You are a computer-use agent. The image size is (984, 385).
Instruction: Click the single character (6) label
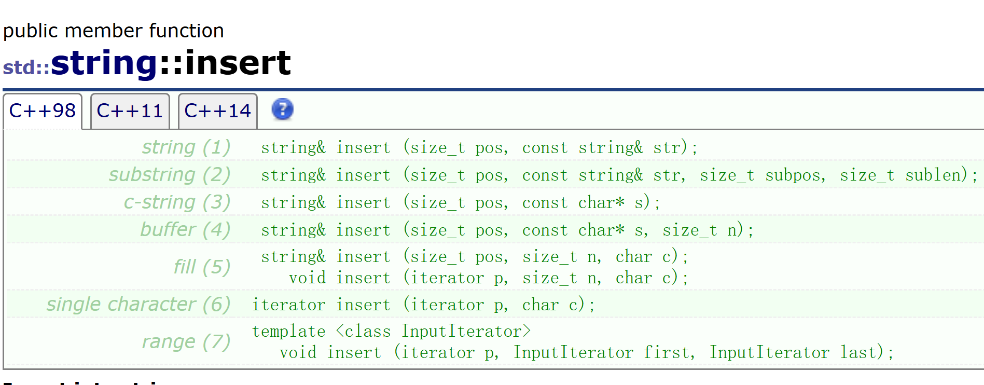[138, 305]
